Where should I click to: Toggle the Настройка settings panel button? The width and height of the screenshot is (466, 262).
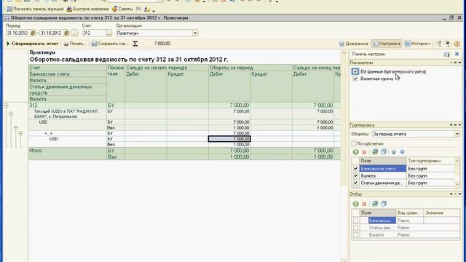(387, 44)
